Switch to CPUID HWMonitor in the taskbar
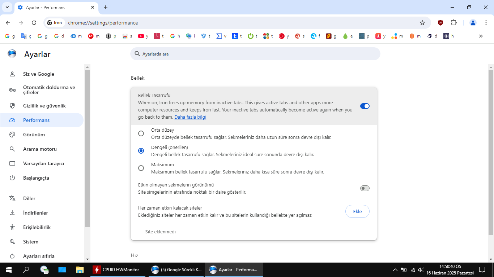The width and height of the screenshot is (494, 277). pyautogui.click(x=118, y=270)
